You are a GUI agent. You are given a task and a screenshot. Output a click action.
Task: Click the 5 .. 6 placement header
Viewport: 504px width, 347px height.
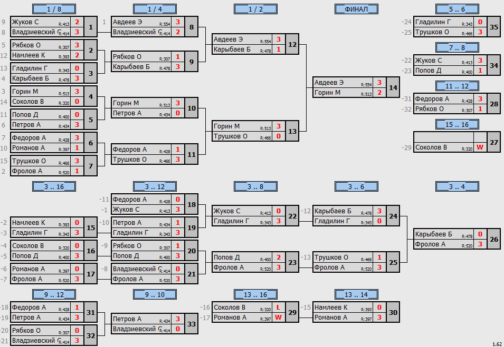click(x=457, y=9)
